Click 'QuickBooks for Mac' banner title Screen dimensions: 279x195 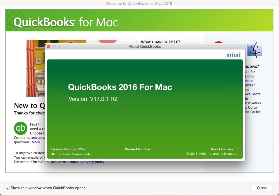tap(66, 22)
